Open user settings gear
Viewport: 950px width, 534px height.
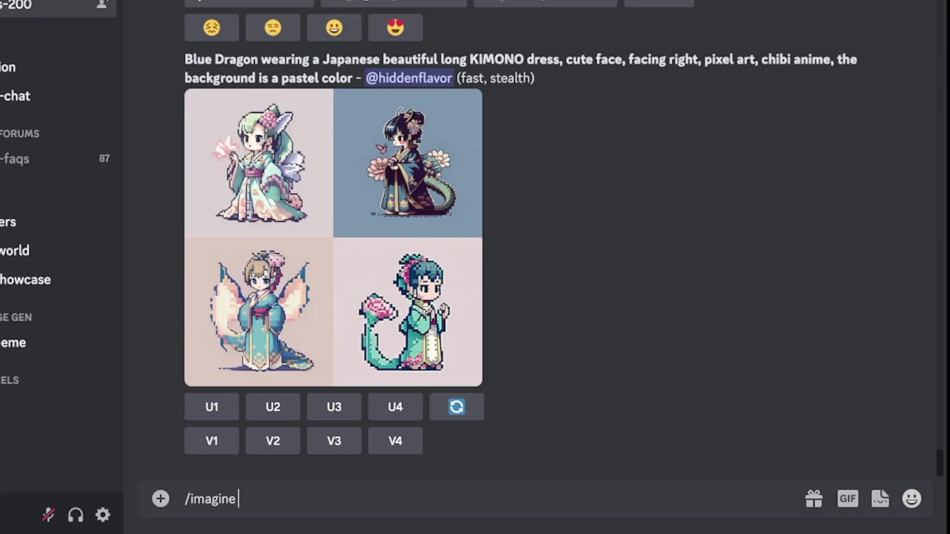pyautogui.click(x=103, y=515)
